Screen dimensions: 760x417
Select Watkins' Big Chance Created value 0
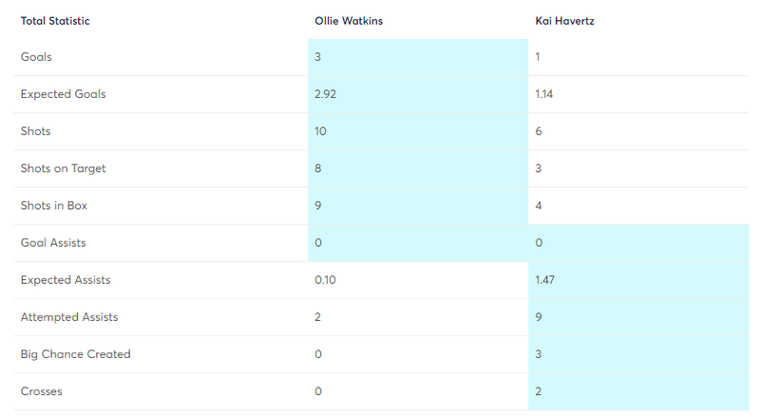(318, 354)
